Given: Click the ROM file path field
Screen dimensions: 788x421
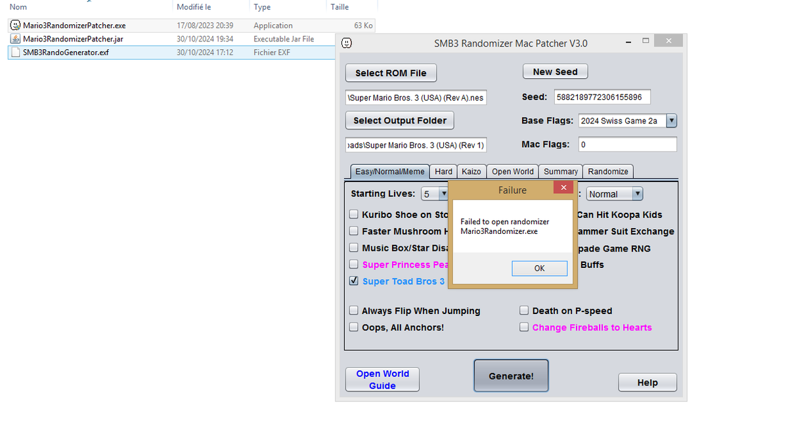Looking at the screenshot, I should click(x=416, y=98).
